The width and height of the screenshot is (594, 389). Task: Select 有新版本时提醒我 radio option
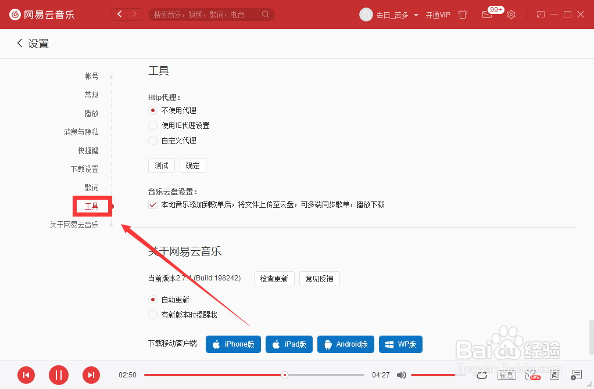(x=153, y=315)
